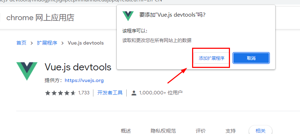Click the 取消 button in the dialog
Viewport: 300px width, 134px height.
251,58
